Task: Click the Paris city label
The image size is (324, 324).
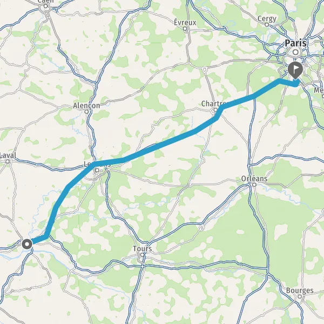Action: [x=296, y=43]
